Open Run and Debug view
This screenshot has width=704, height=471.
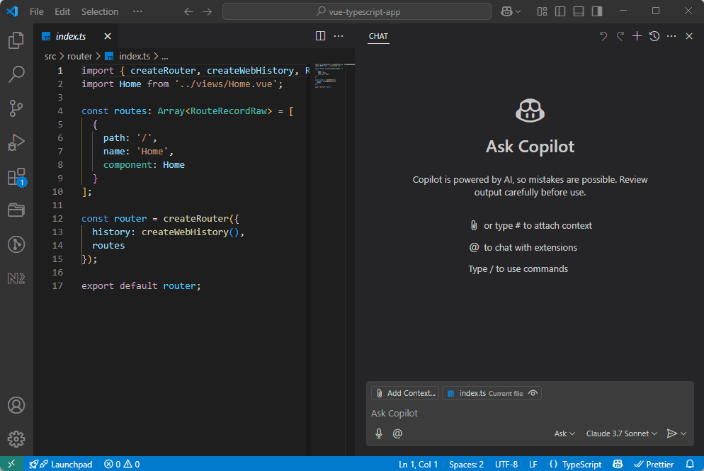point(16,142)
